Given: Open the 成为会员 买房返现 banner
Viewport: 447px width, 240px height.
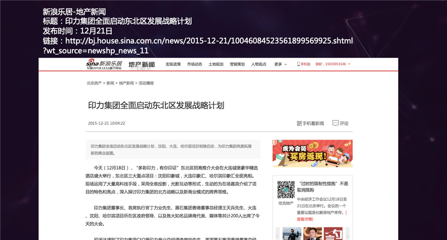Looking at the screenshot, I should (x=313, y=153).
